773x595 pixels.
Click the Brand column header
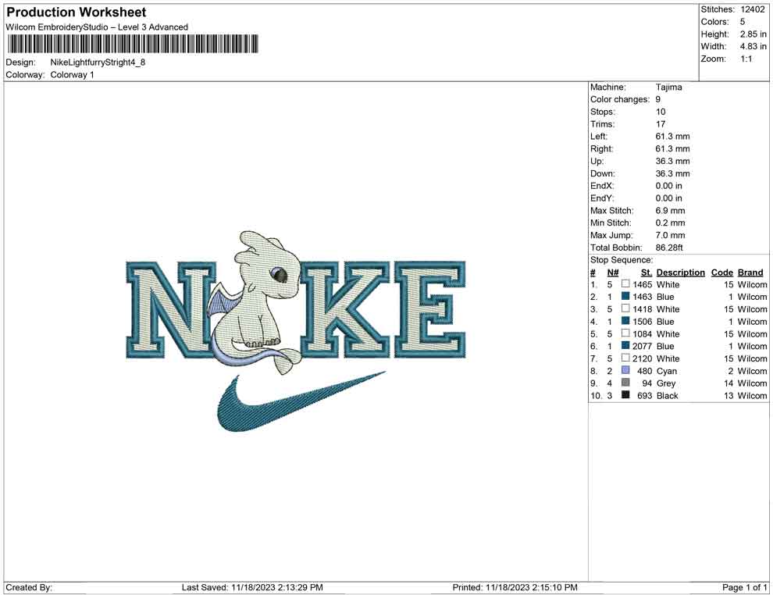[x=750, y=272]
